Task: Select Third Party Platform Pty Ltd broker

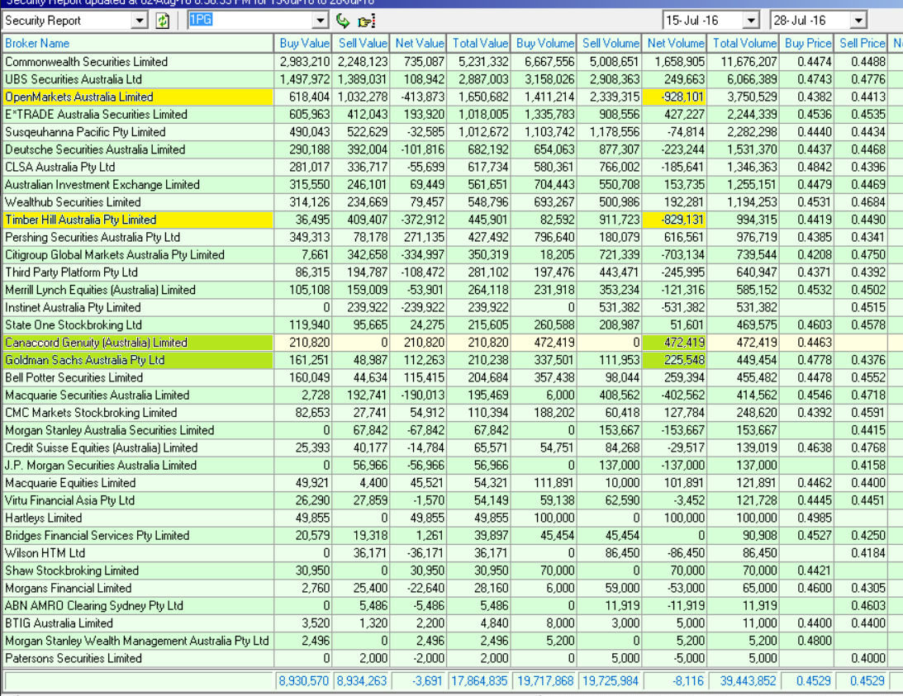Action: 71,272
